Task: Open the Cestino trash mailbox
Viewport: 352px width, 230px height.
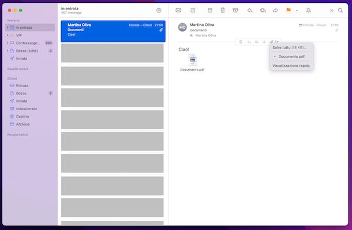Action: click(x=23, y=116)
